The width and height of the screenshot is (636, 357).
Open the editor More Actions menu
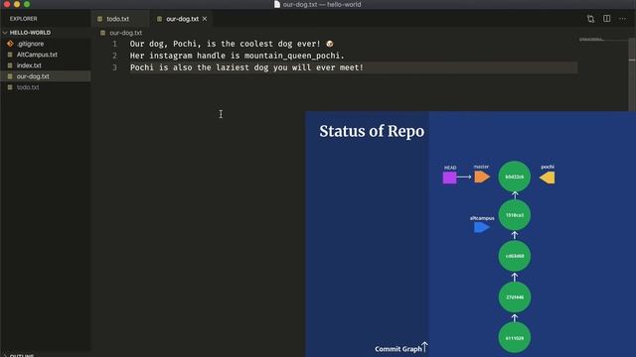click(623, 19)
